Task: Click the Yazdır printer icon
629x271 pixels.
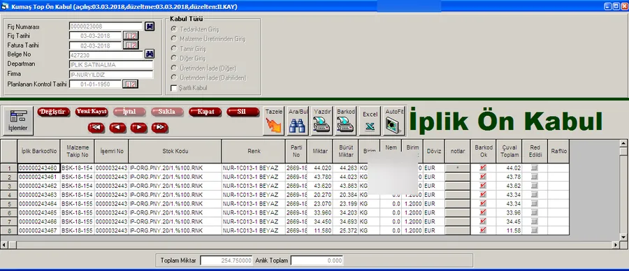Action: pos(322,121)
